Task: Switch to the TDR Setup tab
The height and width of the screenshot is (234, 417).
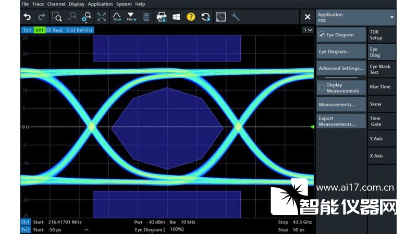Action: (382, 35)
